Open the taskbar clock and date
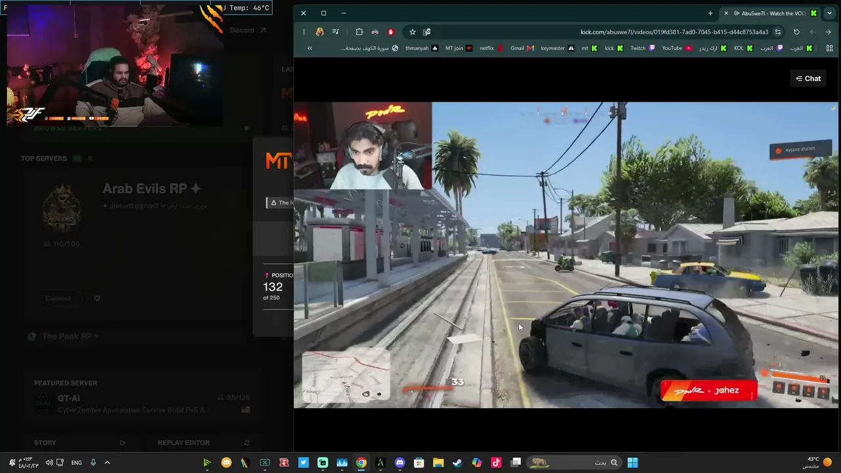841x473 pixels. point(28,462)
